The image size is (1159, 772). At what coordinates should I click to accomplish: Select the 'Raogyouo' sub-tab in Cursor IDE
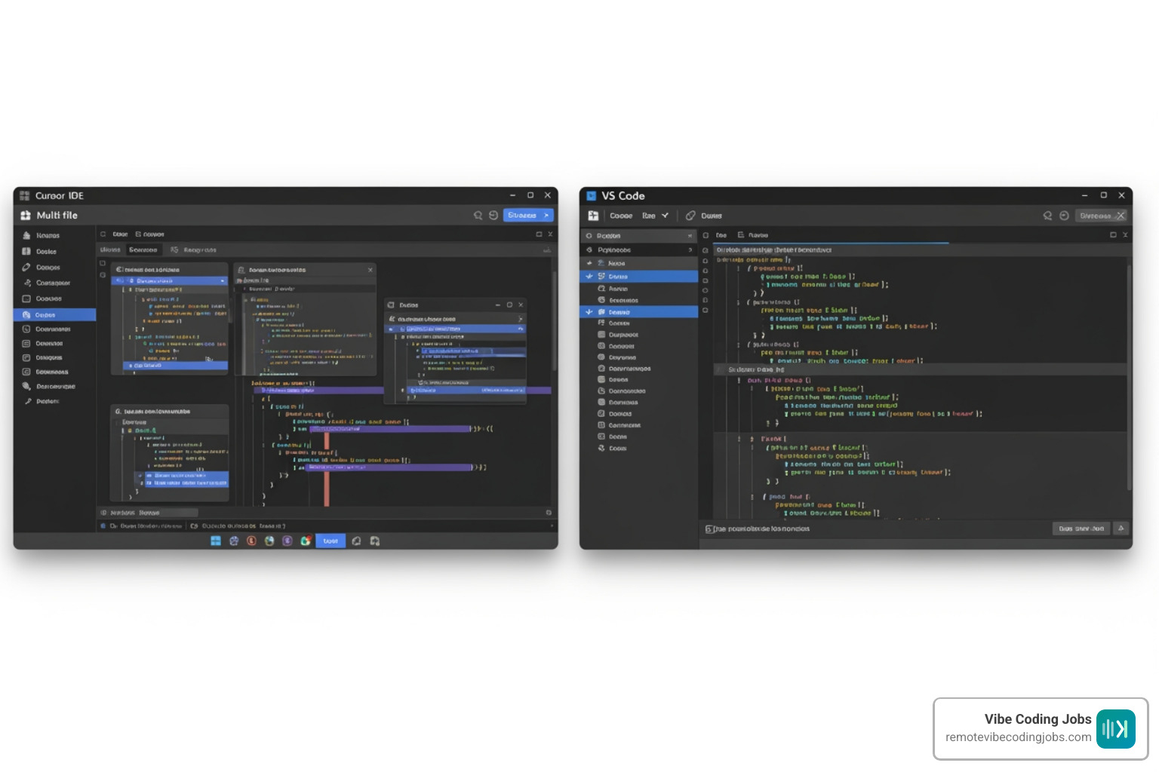[194, 250]
